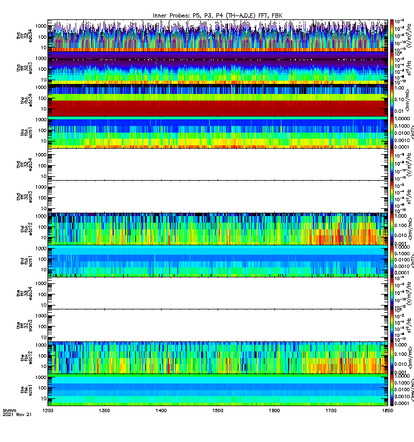Click the 'thd fbk edc12' panel label
Image resolution: width=414 pixels, height=442 pixels.
pos(26,229)
